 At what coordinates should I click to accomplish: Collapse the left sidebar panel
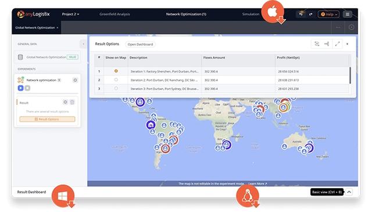tap(83, 44)
